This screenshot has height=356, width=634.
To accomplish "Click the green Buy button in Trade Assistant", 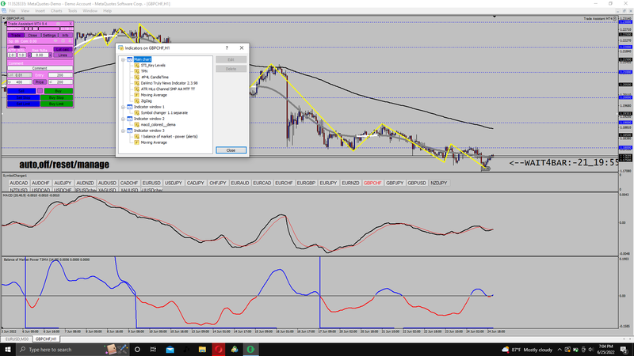I will tap(58, 92).
